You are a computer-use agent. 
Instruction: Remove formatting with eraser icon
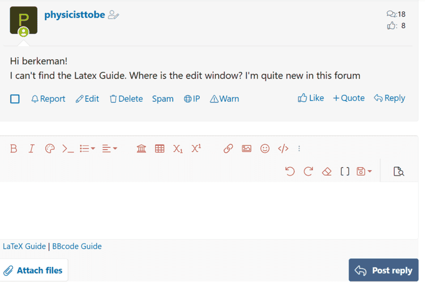tap(327, 171)
